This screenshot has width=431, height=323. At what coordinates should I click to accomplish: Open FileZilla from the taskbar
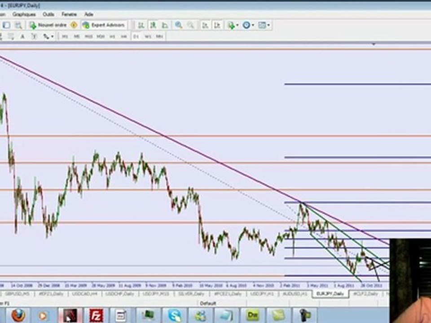click(96, 315)
